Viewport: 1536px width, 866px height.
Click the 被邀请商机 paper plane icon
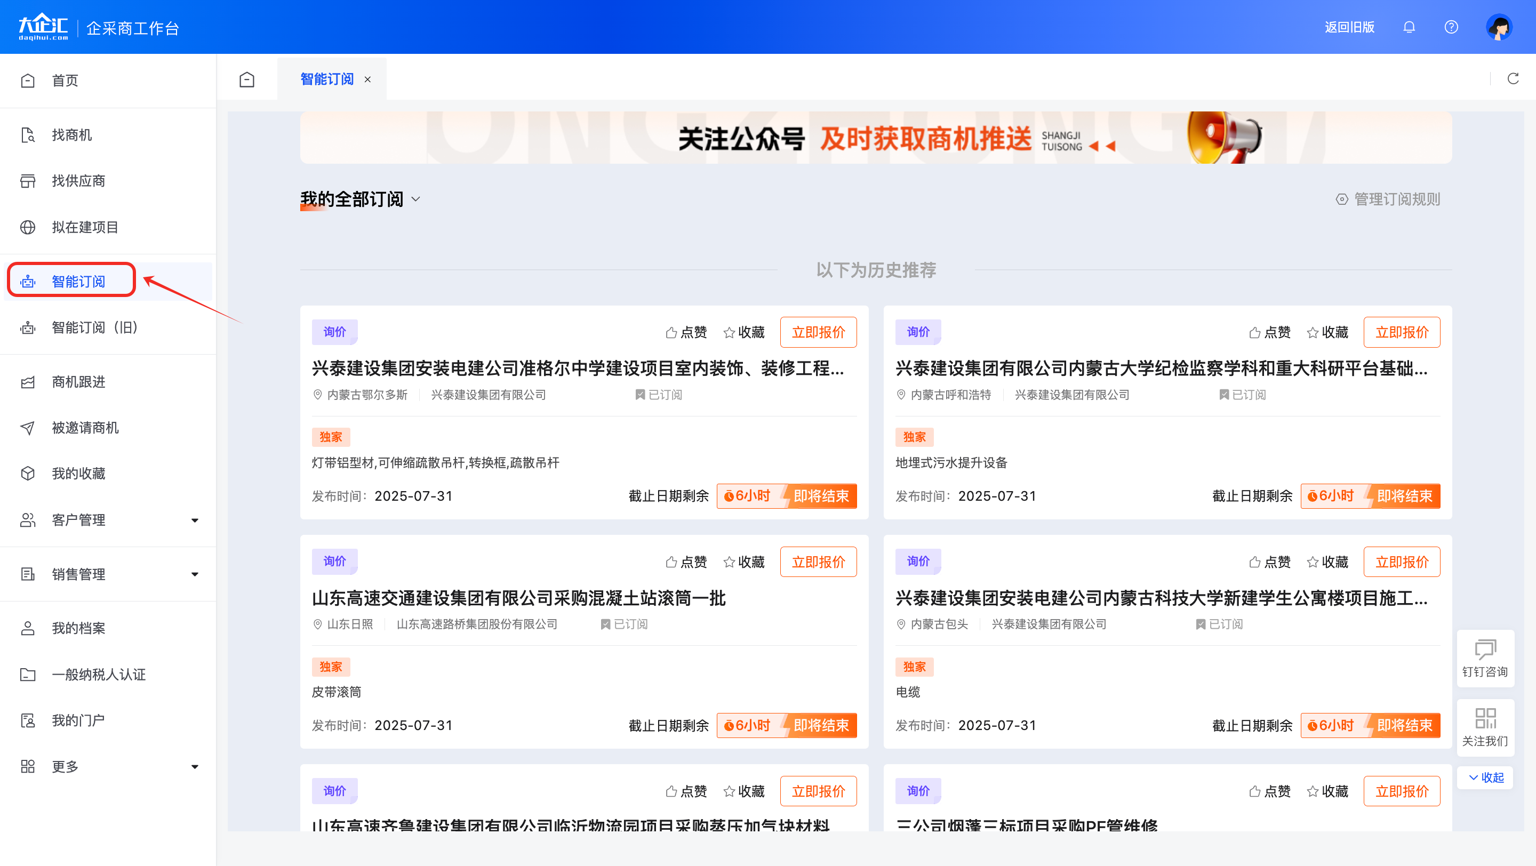27,427
